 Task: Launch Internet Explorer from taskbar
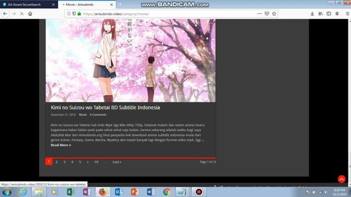tap(23, 192)
